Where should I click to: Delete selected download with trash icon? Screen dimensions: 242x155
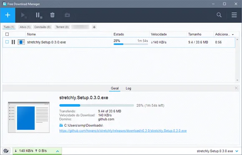point(52,15)
